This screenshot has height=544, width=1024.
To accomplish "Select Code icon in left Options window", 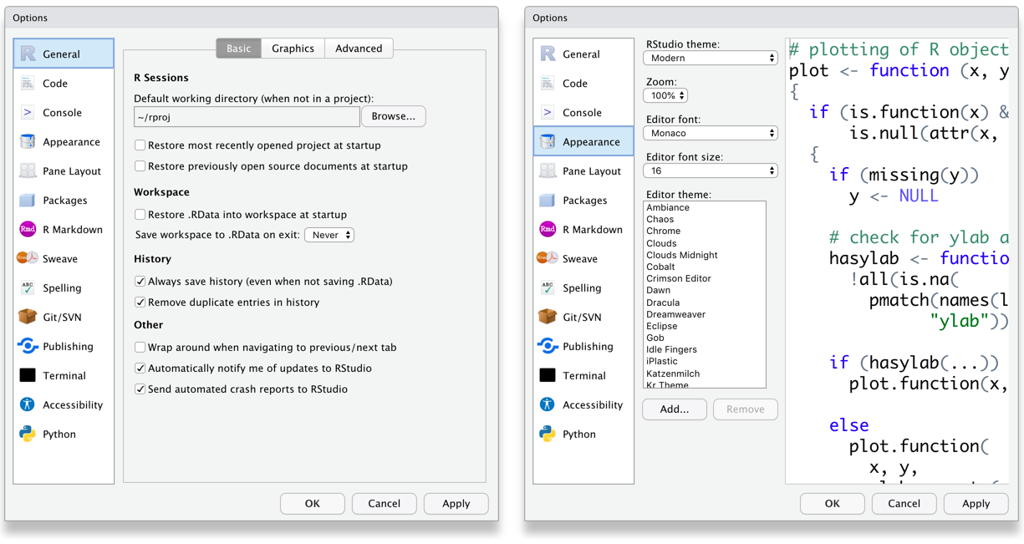I will click(28, 83).
